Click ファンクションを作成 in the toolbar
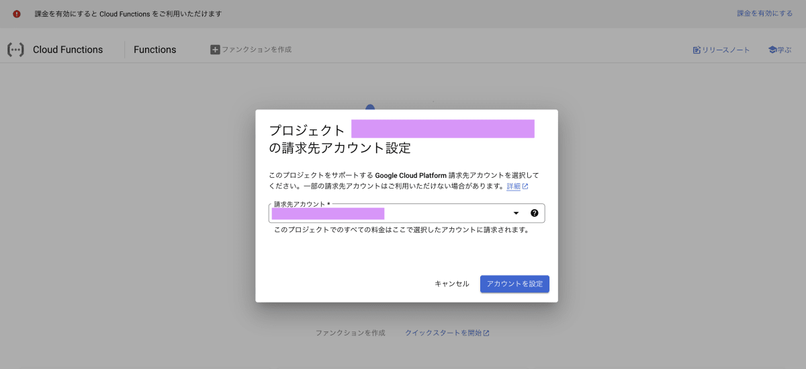806x369 pixels. (251, 50)
